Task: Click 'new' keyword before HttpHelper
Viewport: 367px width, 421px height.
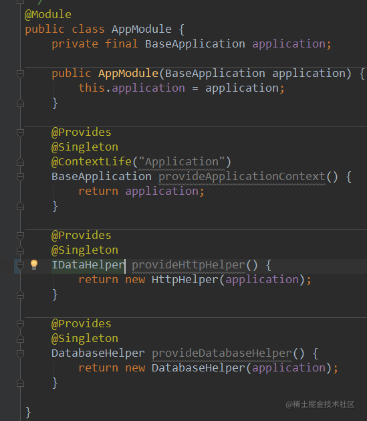Action: [135, 280]
